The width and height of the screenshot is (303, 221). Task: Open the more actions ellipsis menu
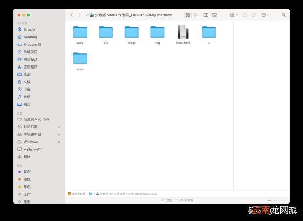pyautogui.click(x=265, y=15)
